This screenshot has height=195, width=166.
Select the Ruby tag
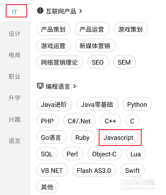pos(83,137)
